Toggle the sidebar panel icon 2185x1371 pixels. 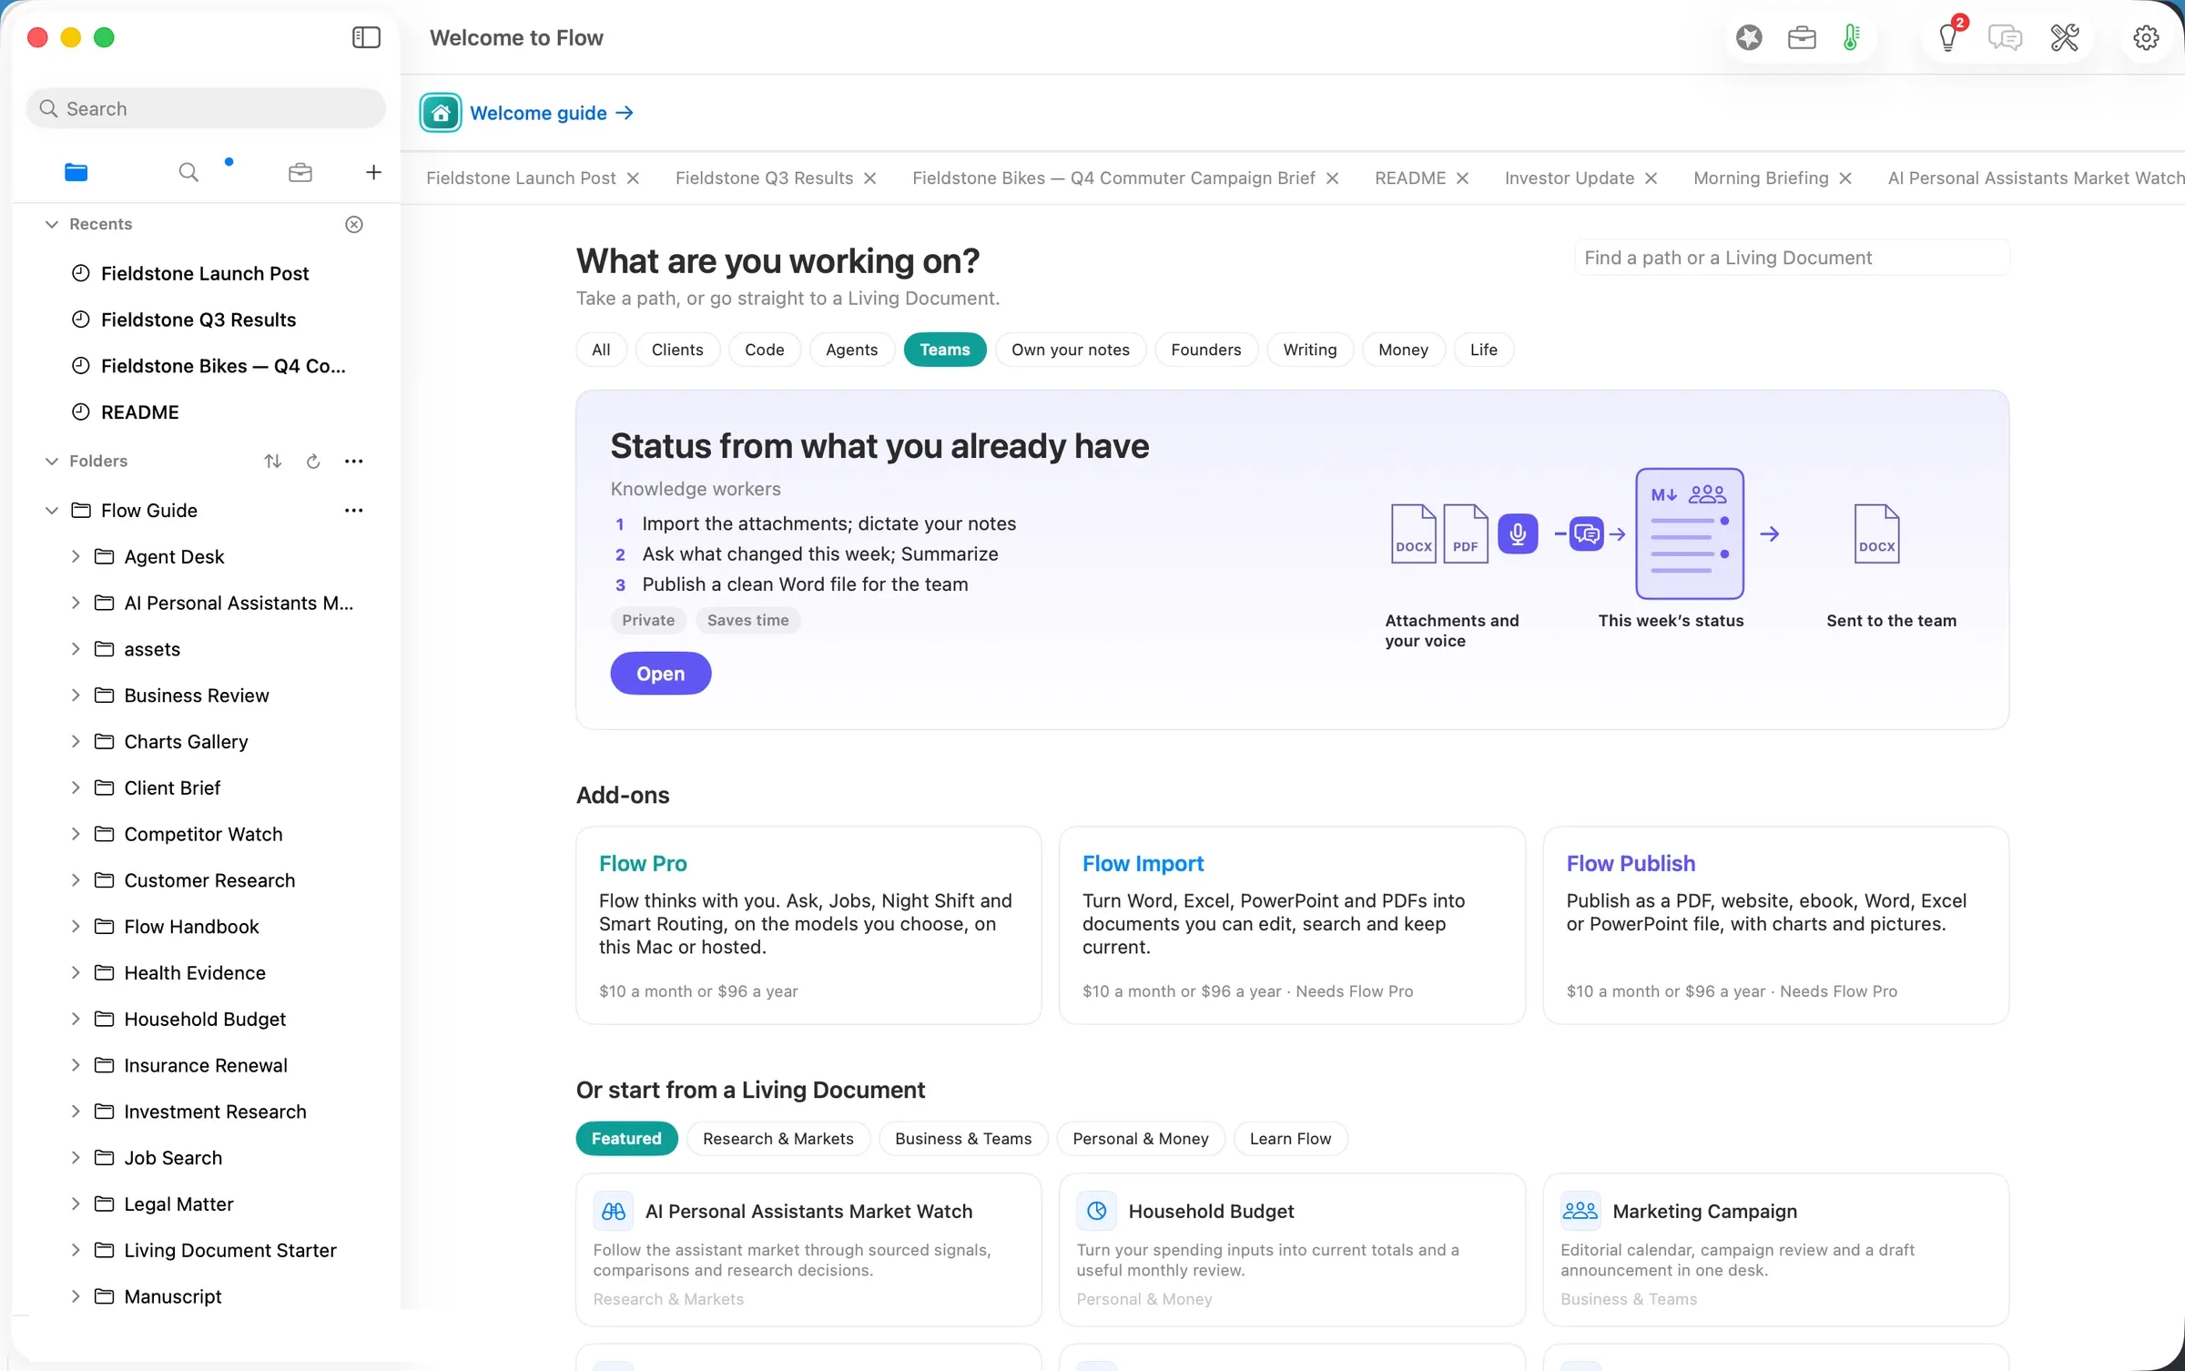[366, 37]
